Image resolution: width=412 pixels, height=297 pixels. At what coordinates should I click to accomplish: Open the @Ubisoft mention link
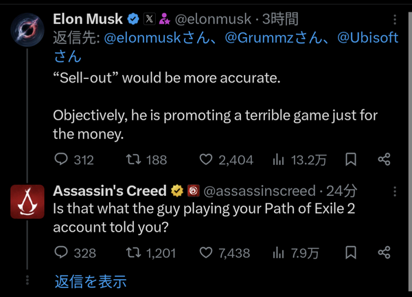coord(368,38)
